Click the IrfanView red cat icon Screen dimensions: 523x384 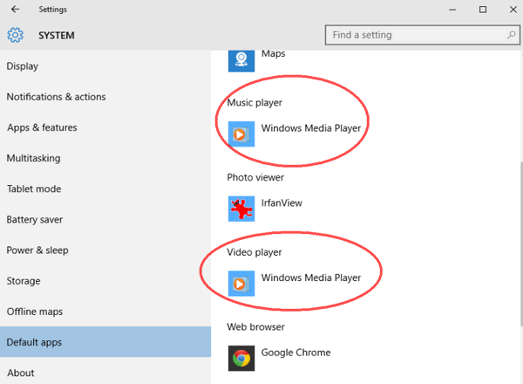coord(241,209)
